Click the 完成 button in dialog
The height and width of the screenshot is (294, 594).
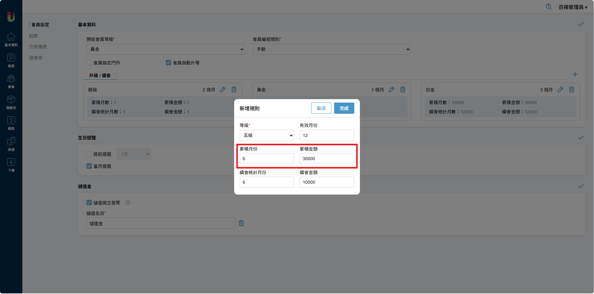click(344, 108)
